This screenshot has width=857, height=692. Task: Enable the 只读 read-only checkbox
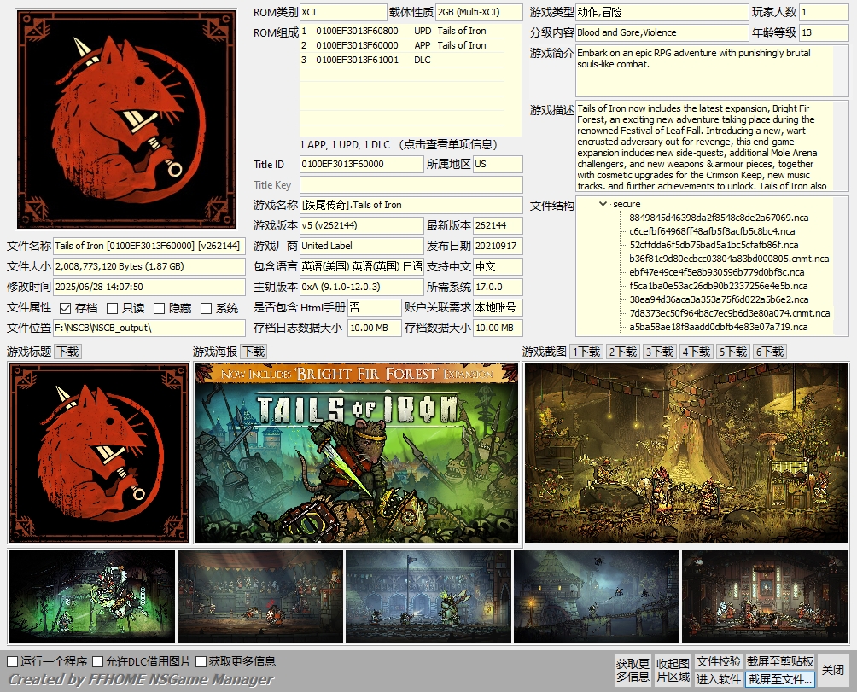pyautogui.click(x=113, y=309)
